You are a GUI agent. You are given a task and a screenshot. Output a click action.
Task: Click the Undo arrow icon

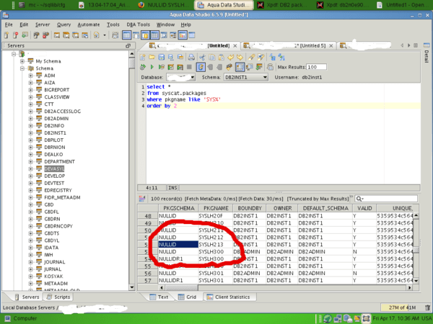[231, 57]
